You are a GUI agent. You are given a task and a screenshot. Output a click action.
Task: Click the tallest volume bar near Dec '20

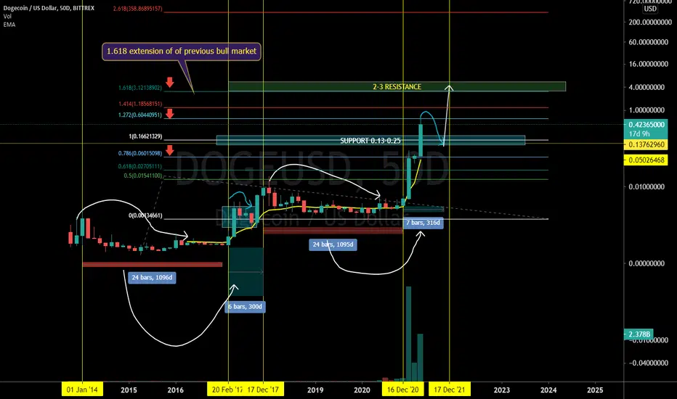[408, 334]
